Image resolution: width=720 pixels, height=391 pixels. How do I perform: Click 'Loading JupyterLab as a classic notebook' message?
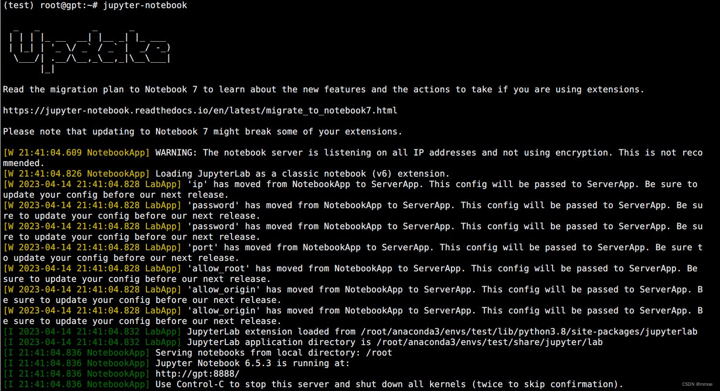point(303,174)
